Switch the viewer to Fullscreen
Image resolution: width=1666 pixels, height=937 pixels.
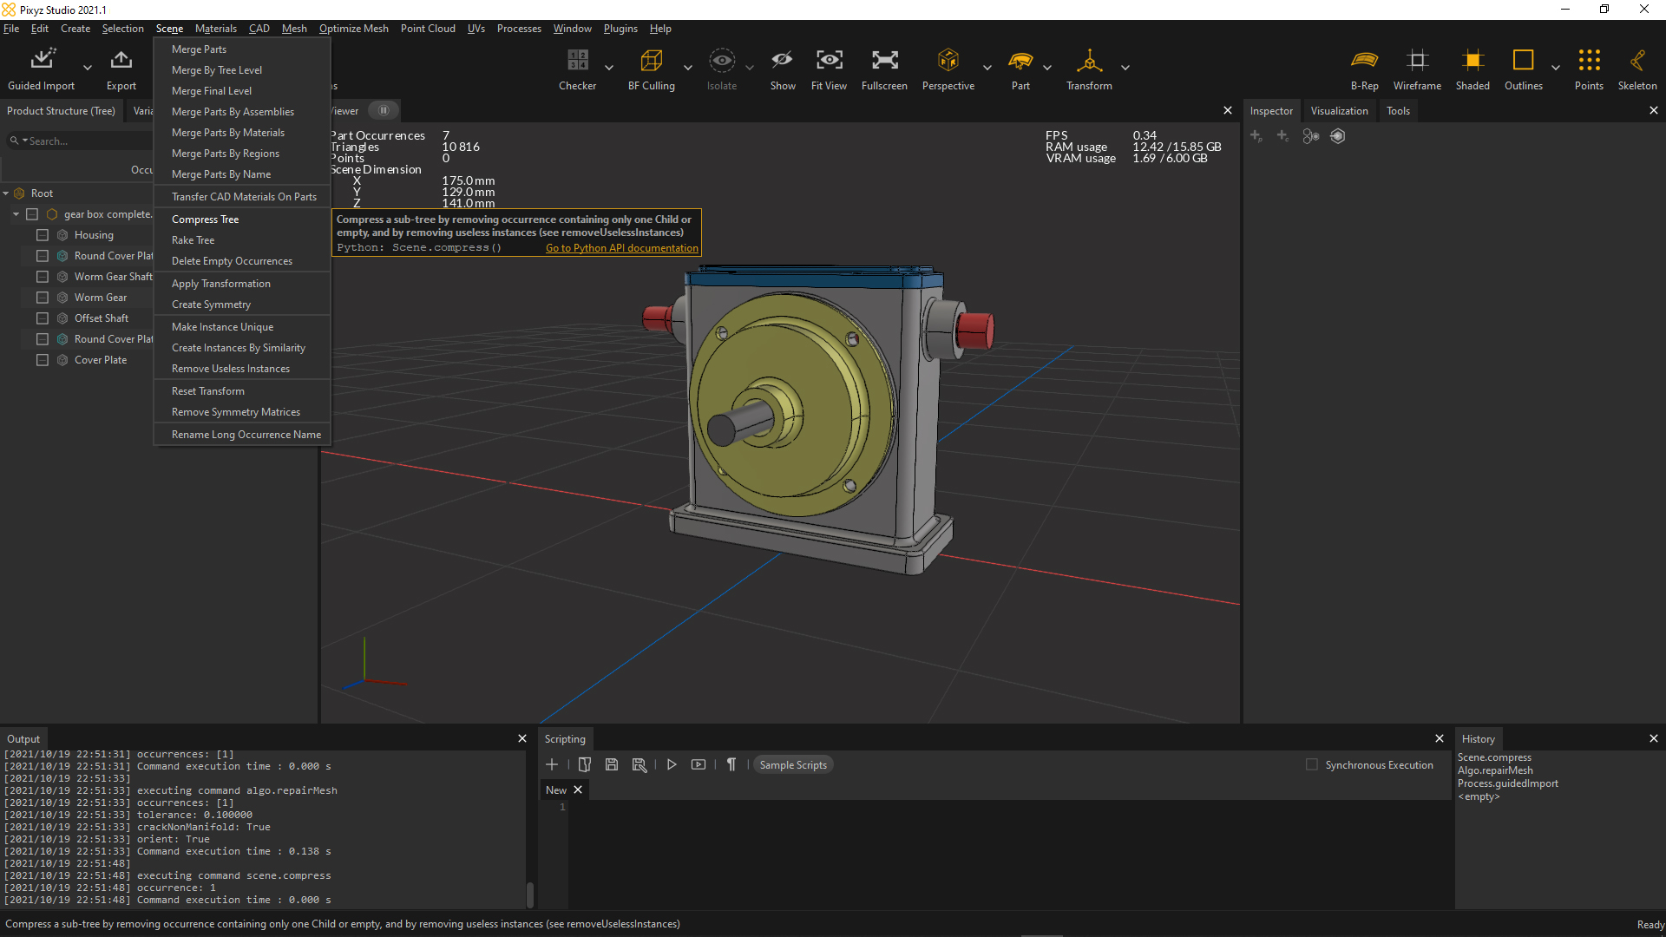click(884, 69)
